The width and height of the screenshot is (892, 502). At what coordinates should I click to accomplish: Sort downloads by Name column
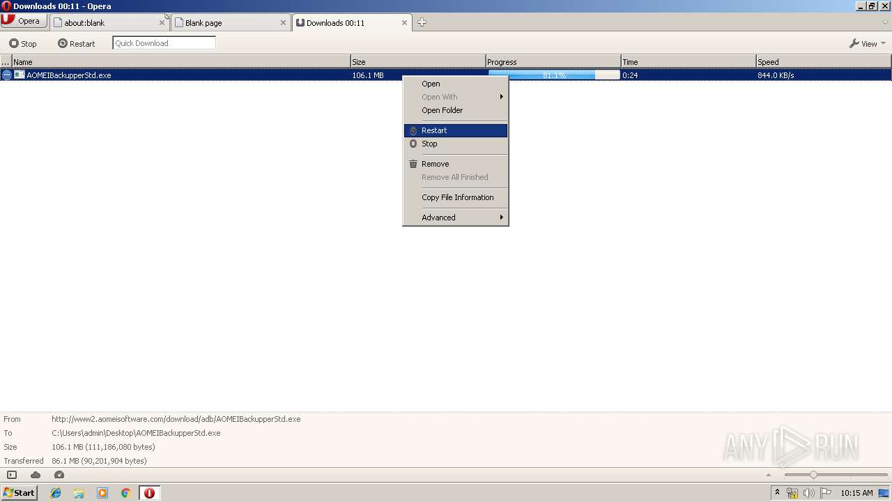[181, 62]
